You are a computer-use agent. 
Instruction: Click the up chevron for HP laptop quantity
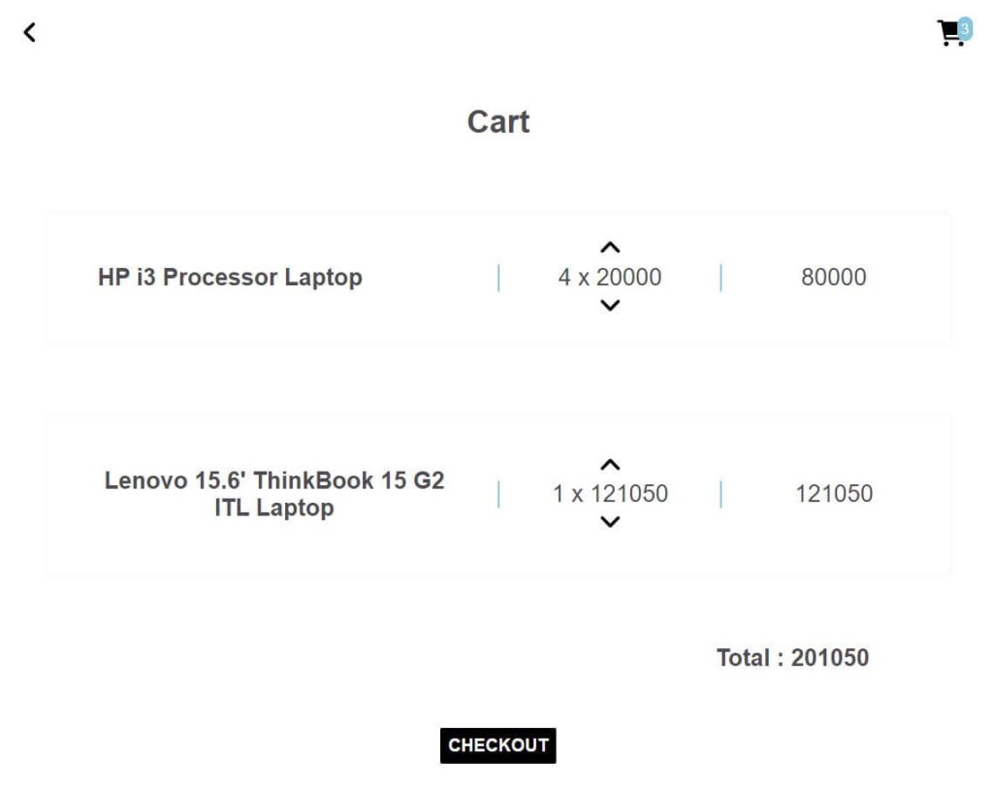coord(610,248)
